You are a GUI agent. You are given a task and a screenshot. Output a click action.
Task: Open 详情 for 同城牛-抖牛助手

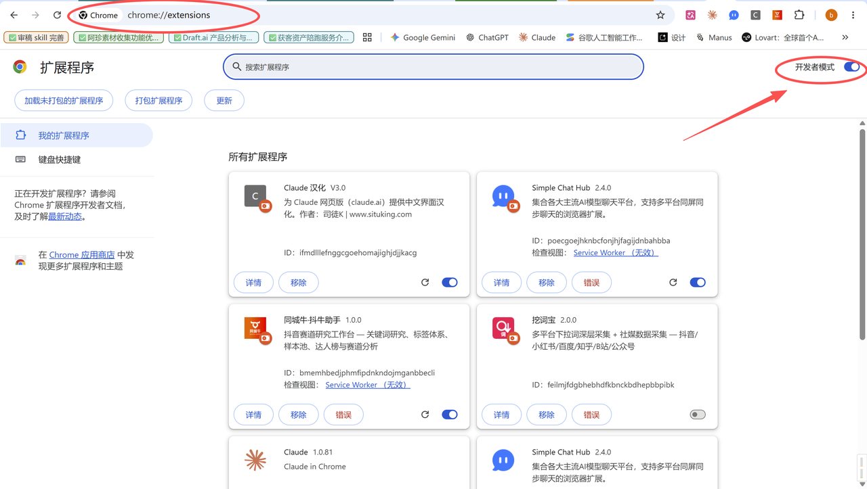(x=254, y=415)
